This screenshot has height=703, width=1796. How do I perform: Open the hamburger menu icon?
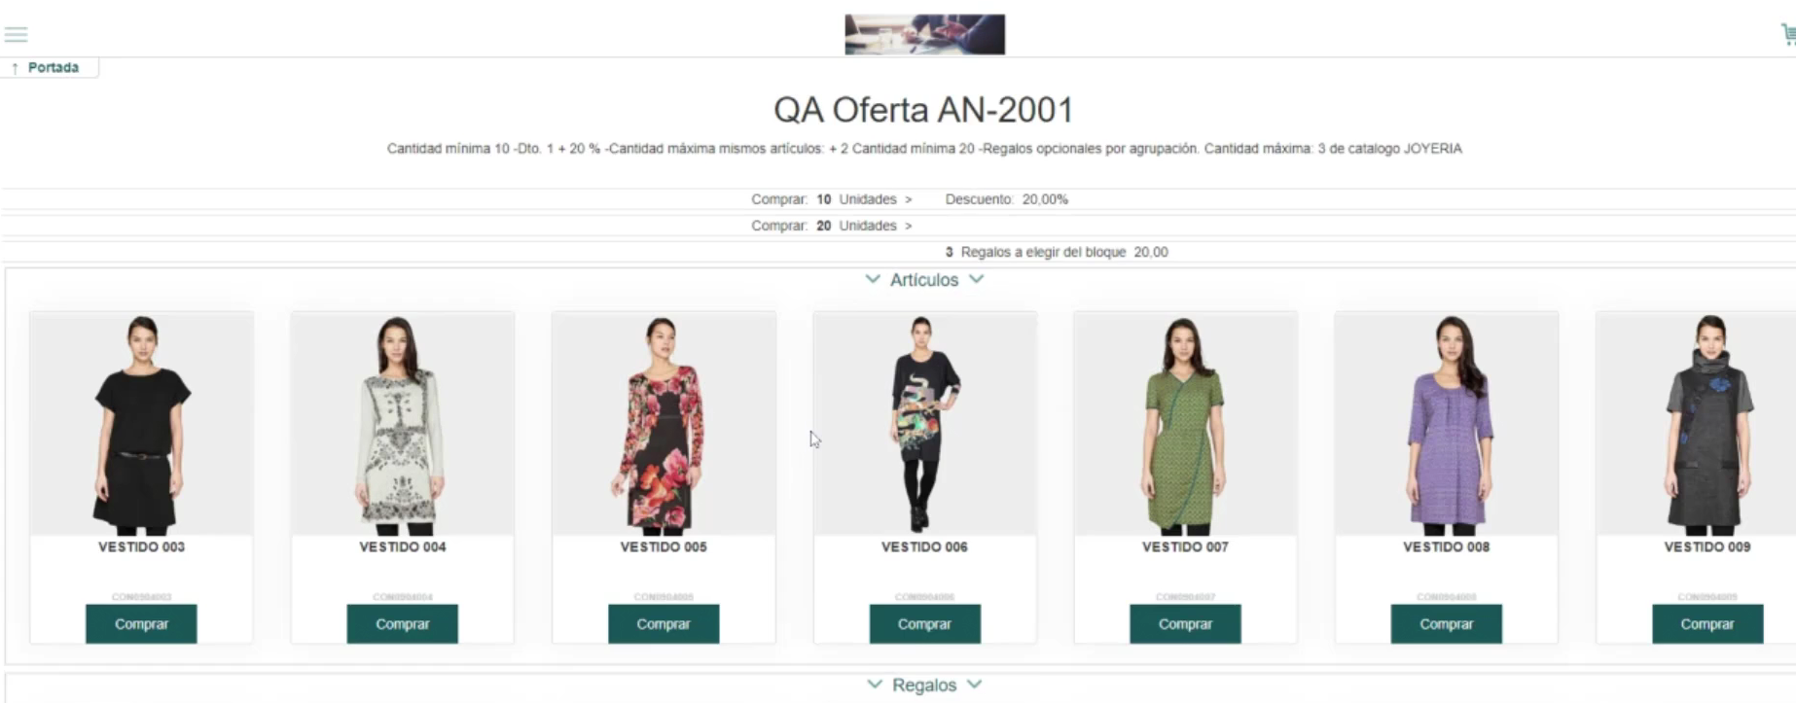click(x=16, y=35)
